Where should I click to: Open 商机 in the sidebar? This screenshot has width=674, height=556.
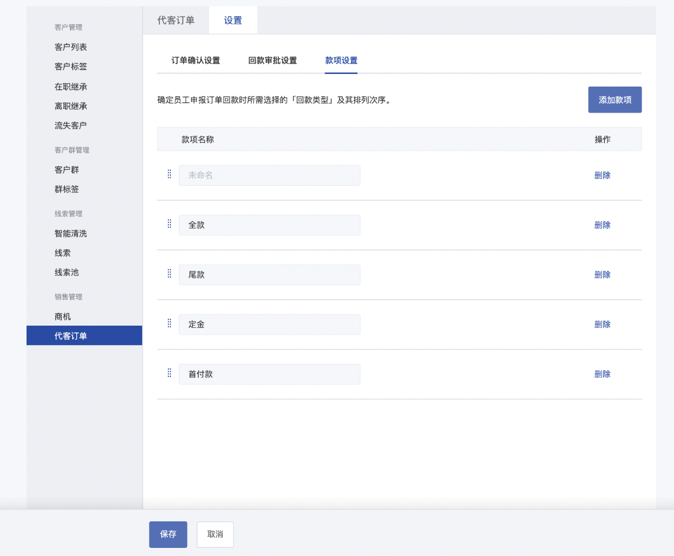click(63, 316)
